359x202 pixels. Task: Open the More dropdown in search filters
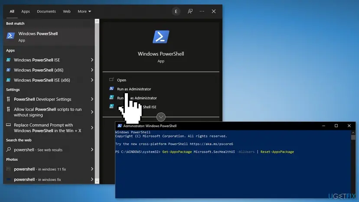coord(84,11)
